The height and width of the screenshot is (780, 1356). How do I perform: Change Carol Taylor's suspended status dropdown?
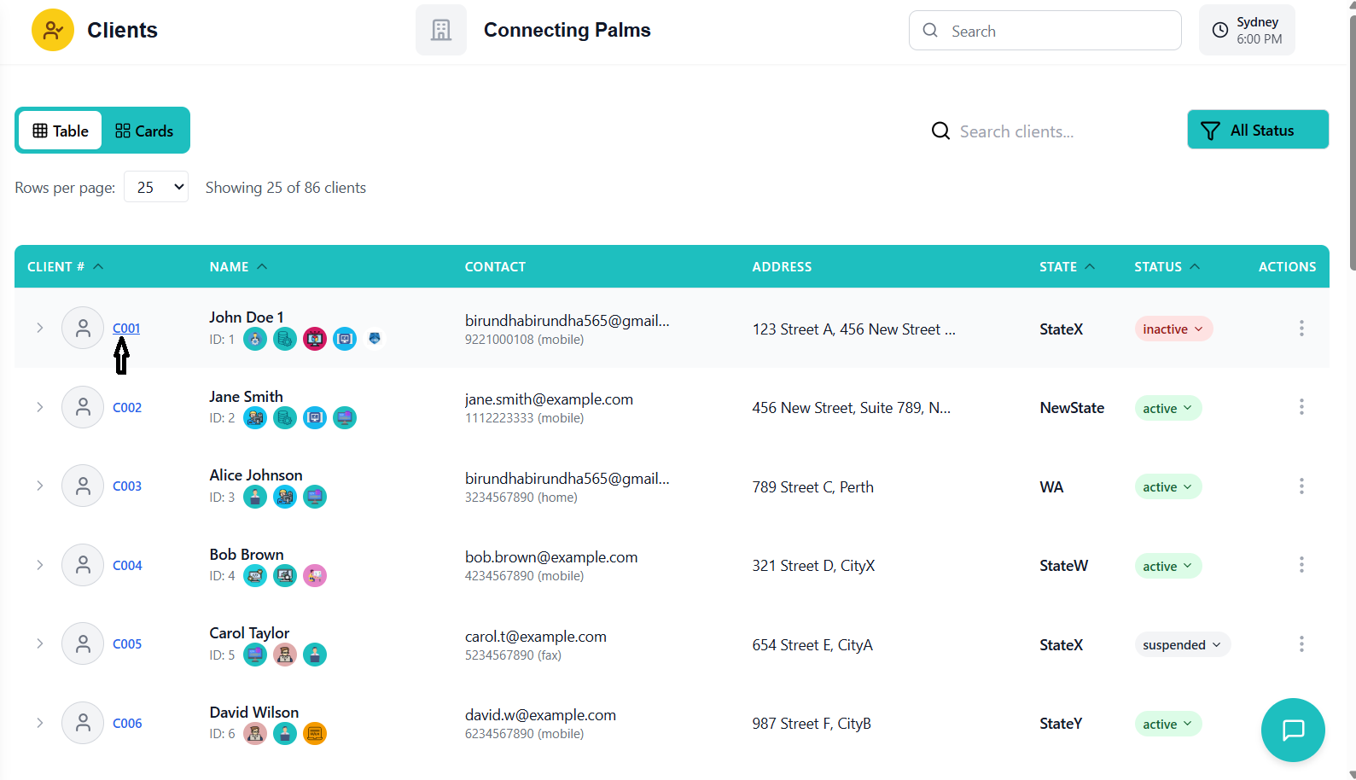pyautogui.click(x=1181, y=645)
